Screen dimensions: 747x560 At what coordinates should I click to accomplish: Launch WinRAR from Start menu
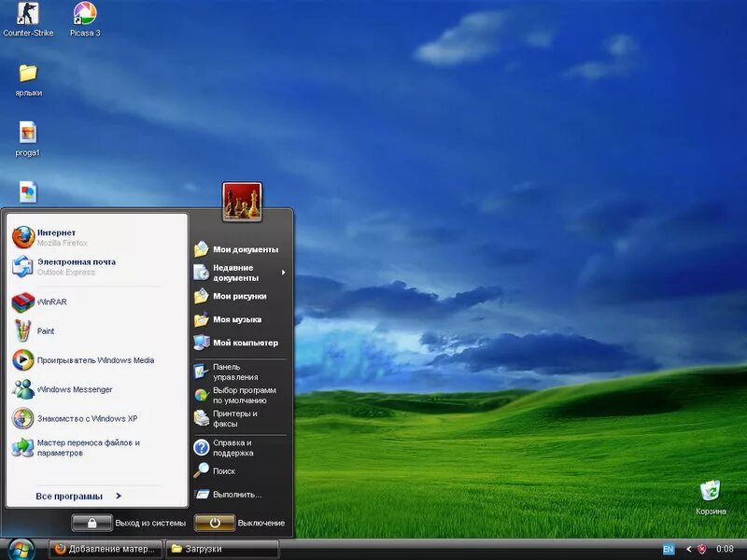click(x=22, y=301)
